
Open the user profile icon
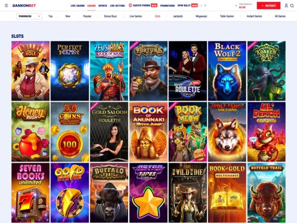pyautogui.click(x=286, y=6)
